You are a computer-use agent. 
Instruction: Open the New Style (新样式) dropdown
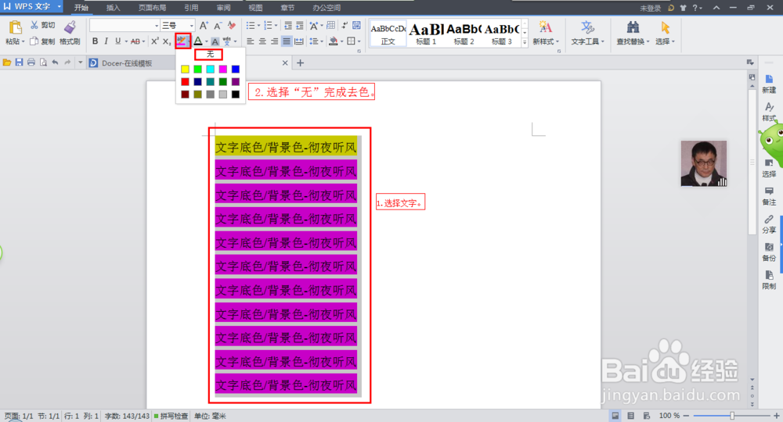[x=545, y=33]
